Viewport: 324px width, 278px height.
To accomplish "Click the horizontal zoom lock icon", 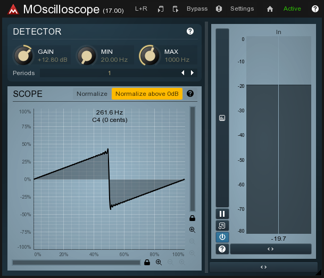I will click(147, 262).
